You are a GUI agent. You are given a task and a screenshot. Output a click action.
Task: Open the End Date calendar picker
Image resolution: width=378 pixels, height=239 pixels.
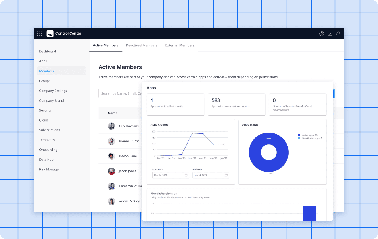[x=226, y=175]
